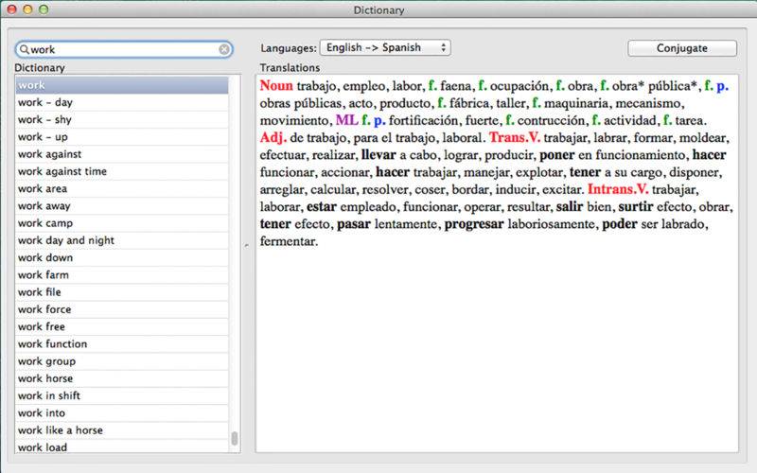Choose the 'work load' entry
The image size is (757, 473).
[x=122, y=447]
